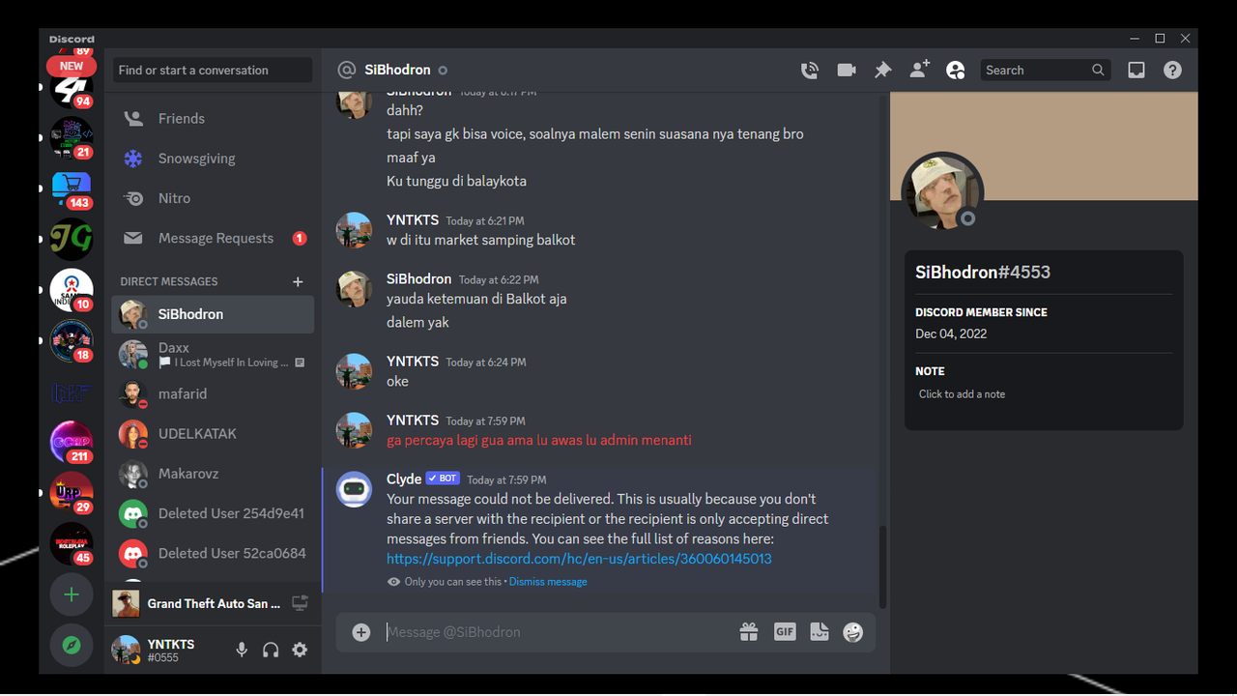Viewport: 1237px width, 696px height.
Task: Click the red 'ga percaya lagi' message text
Action: click(539, 440)
